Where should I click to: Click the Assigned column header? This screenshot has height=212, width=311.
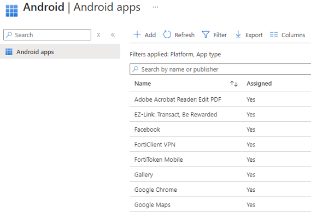[259, 84]
